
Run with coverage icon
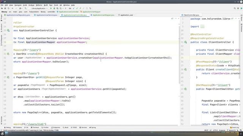(x=57, y=8)
